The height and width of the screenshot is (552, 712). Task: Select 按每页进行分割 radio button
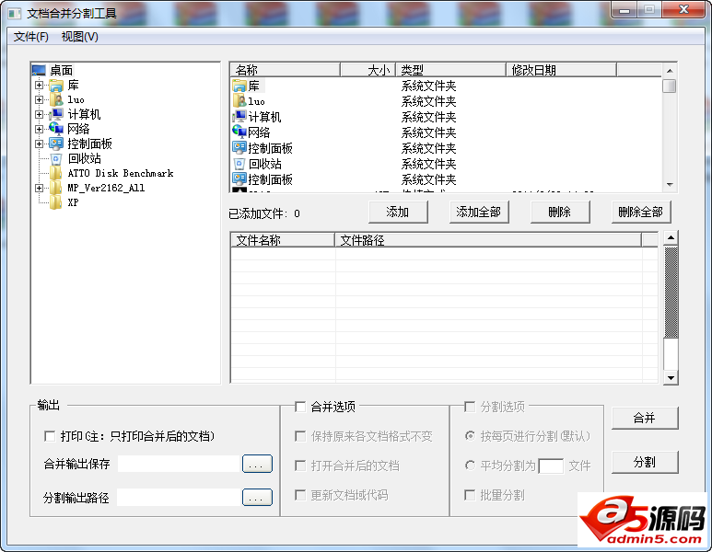point(470,436)
